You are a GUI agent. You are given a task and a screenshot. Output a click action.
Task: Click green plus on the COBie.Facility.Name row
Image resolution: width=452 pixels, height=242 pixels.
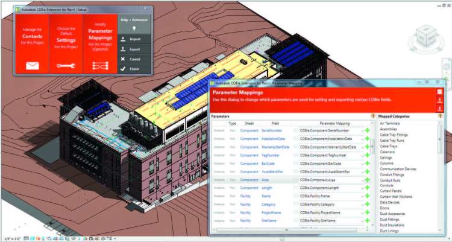367,197
